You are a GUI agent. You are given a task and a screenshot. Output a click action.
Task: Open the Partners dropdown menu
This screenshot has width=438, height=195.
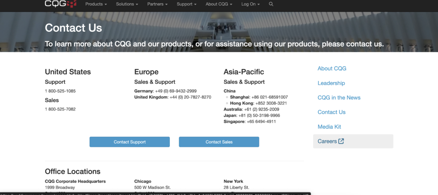pyautogui.click(x=157, y=4)
